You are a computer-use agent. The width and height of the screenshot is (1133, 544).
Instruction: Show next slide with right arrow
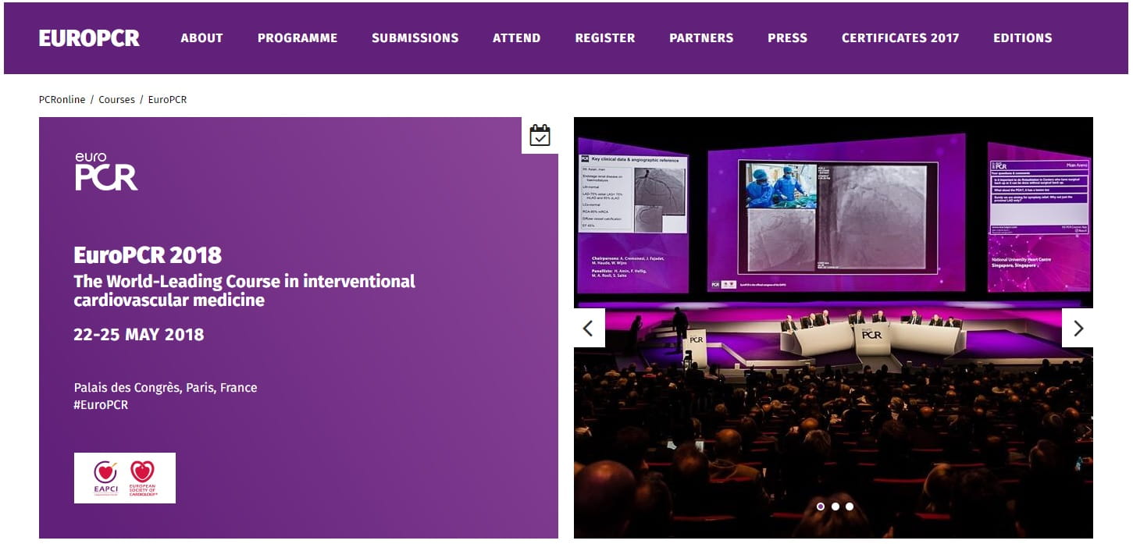point(1078,329)
